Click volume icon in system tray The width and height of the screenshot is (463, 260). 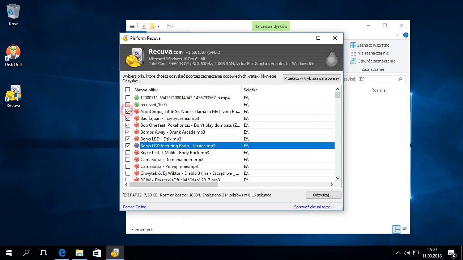click(407, 253)
